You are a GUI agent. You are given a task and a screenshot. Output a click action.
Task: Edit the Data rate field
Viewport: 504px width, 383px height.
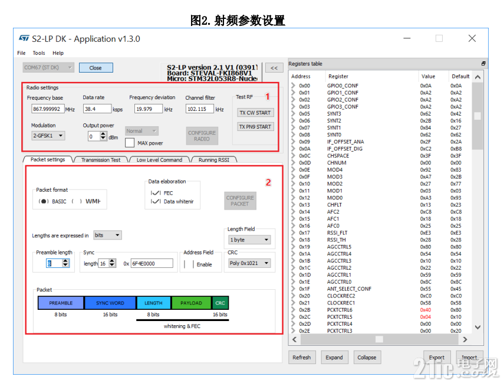pos(97,109)
